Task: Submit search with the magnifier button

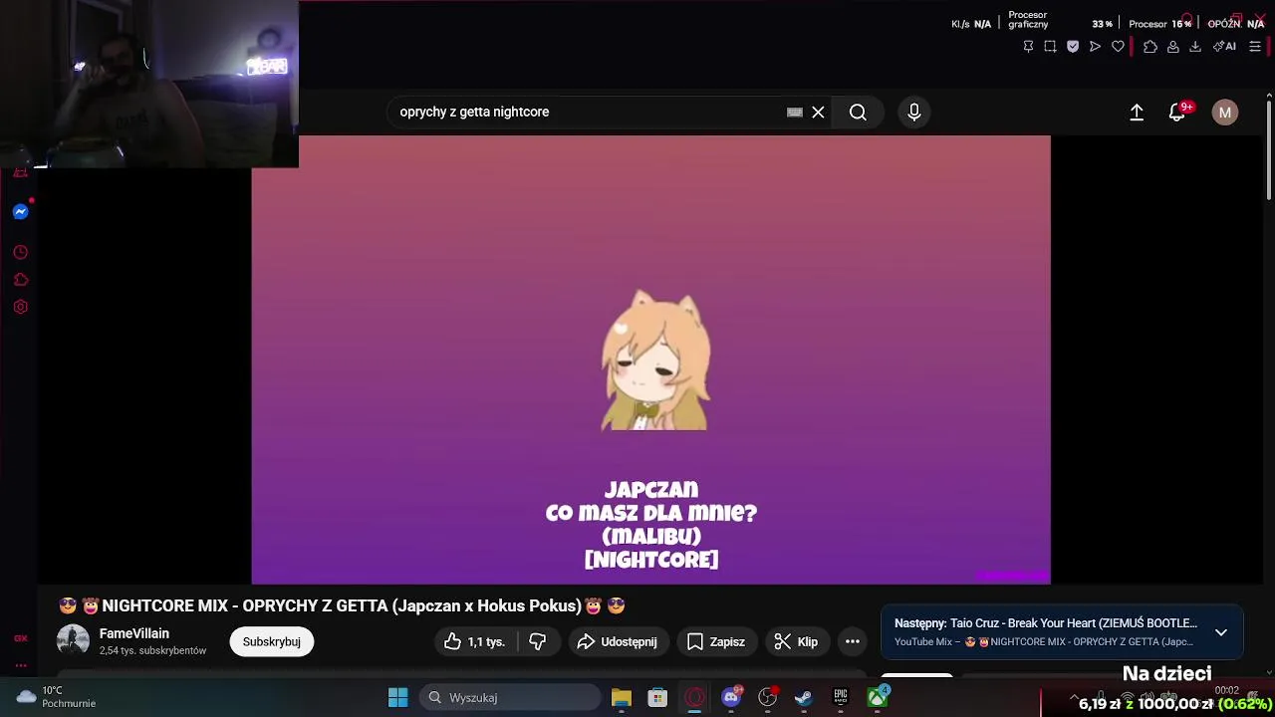Action: pyautogui.click(x=858, y=113)
